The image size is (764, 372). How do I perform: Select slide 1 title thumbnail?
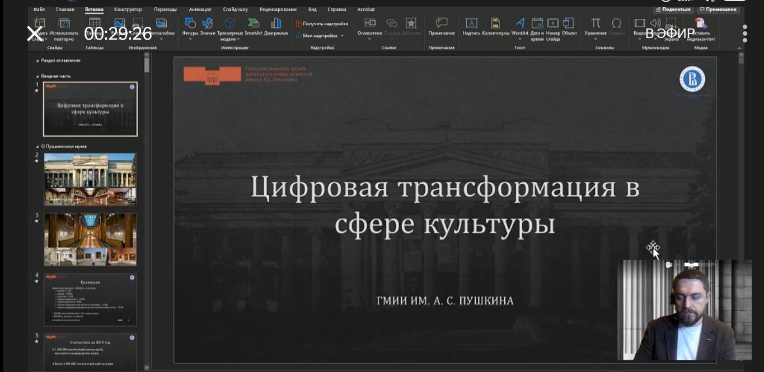tap(90, 109)
